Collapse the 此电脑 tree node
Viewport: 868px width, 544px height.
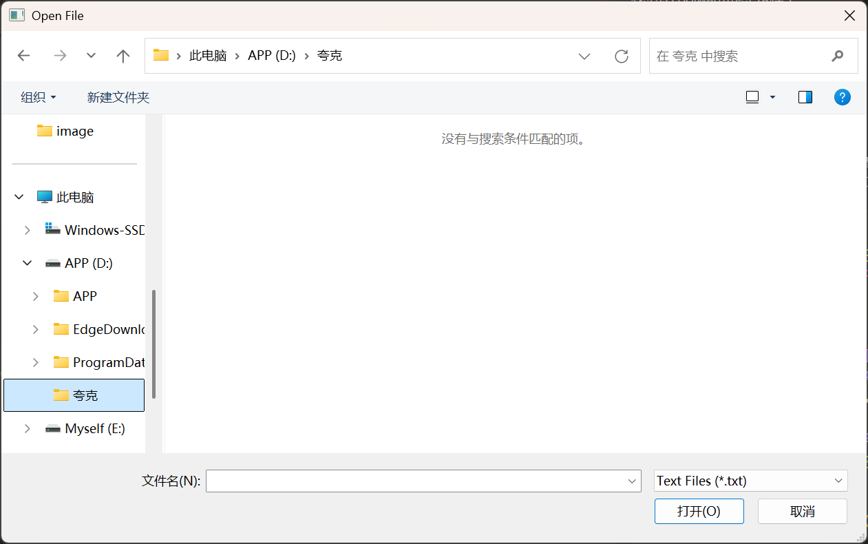19,197
